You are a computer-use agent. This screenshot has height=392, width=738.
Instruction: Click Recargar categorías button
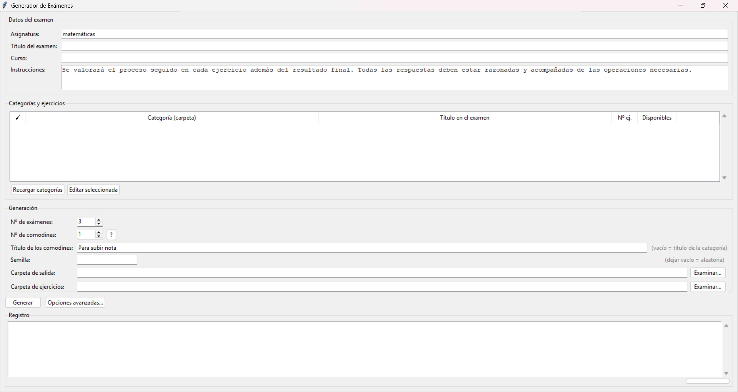(x=38, y=190)
